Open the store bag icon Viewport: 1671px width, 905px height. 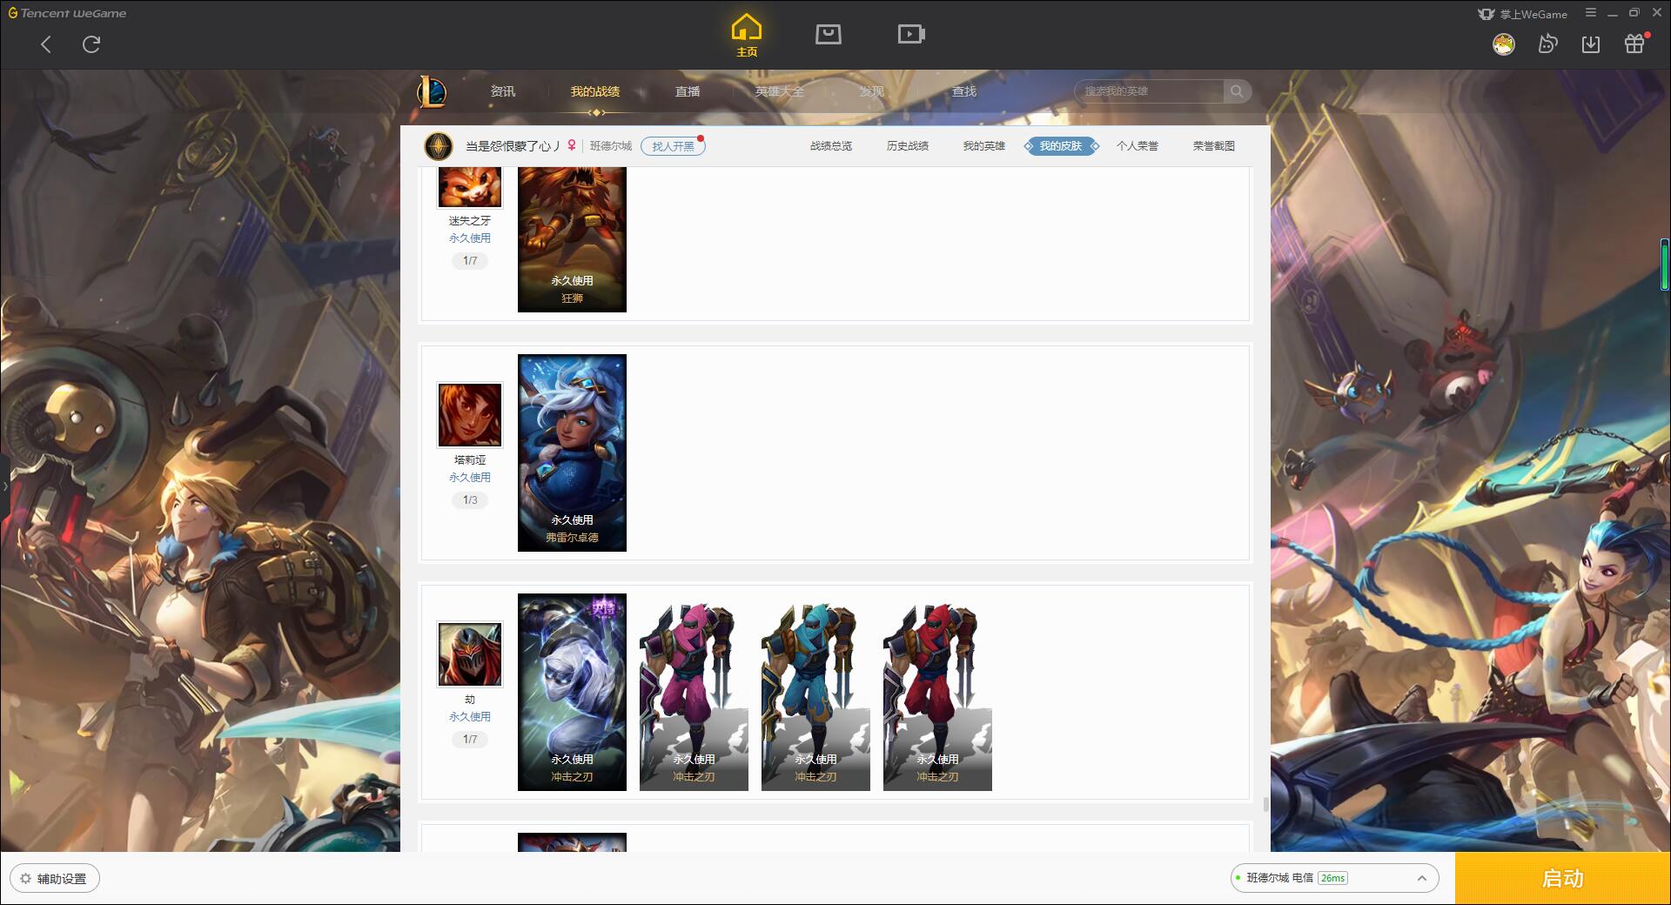[x=829, y=34]
